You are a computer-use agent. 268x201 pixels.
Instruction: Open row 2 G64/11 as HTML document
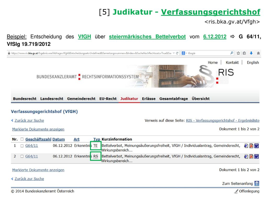tap(246, 157)
